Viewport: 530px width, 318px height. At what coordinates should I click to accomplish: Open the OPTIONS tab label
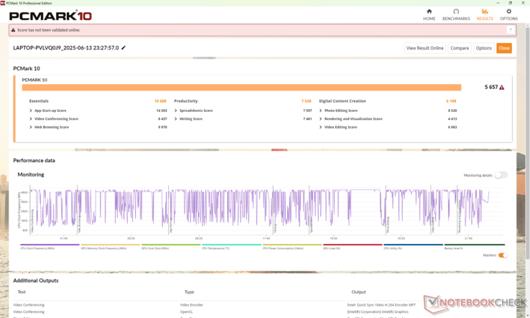tap(508, 19)
